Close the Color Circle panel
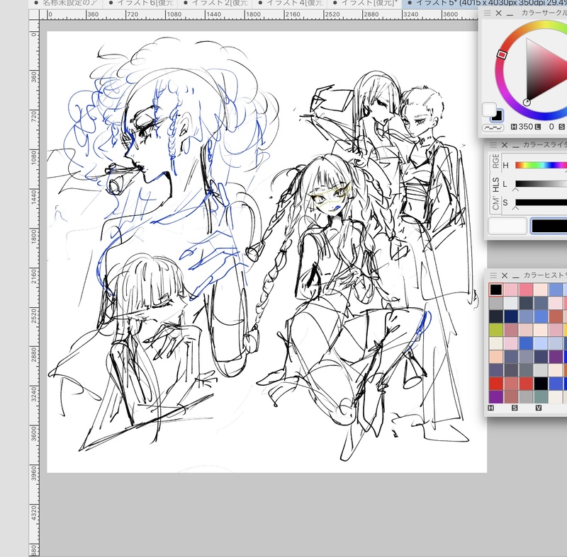This screenshot has height=557, width=567. click(499, 13)
